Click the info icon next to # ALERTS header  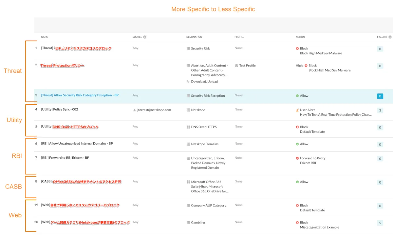point(390,37)
